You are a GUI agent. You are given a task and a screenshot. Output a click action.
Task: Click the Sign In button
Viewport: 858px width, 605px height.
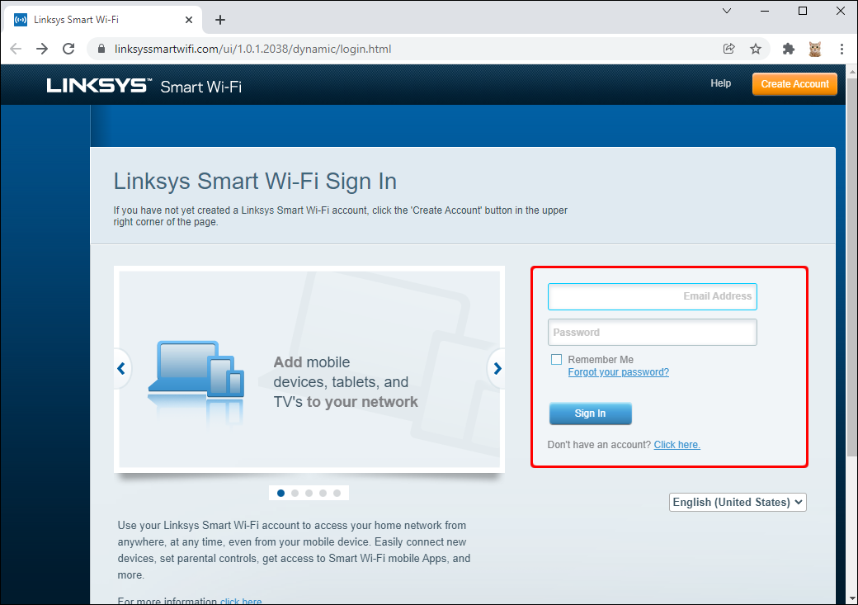point(591,414)
